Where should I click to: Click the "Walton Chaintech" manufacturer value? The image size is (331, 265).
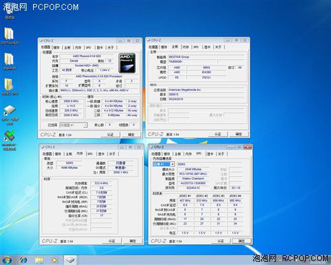click(x=193, y=179)
